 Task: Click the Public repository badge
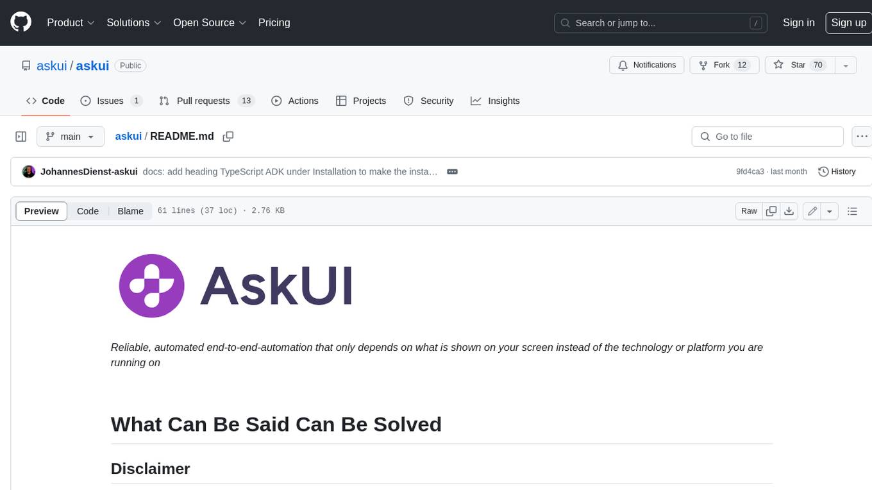point(130,65)
